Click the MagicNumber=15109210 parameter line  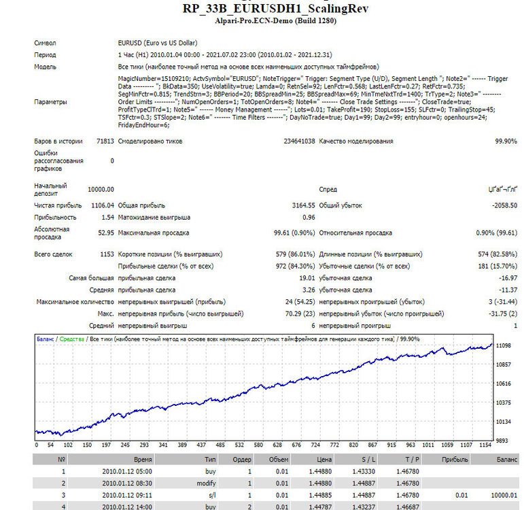[x=313, y=79]
